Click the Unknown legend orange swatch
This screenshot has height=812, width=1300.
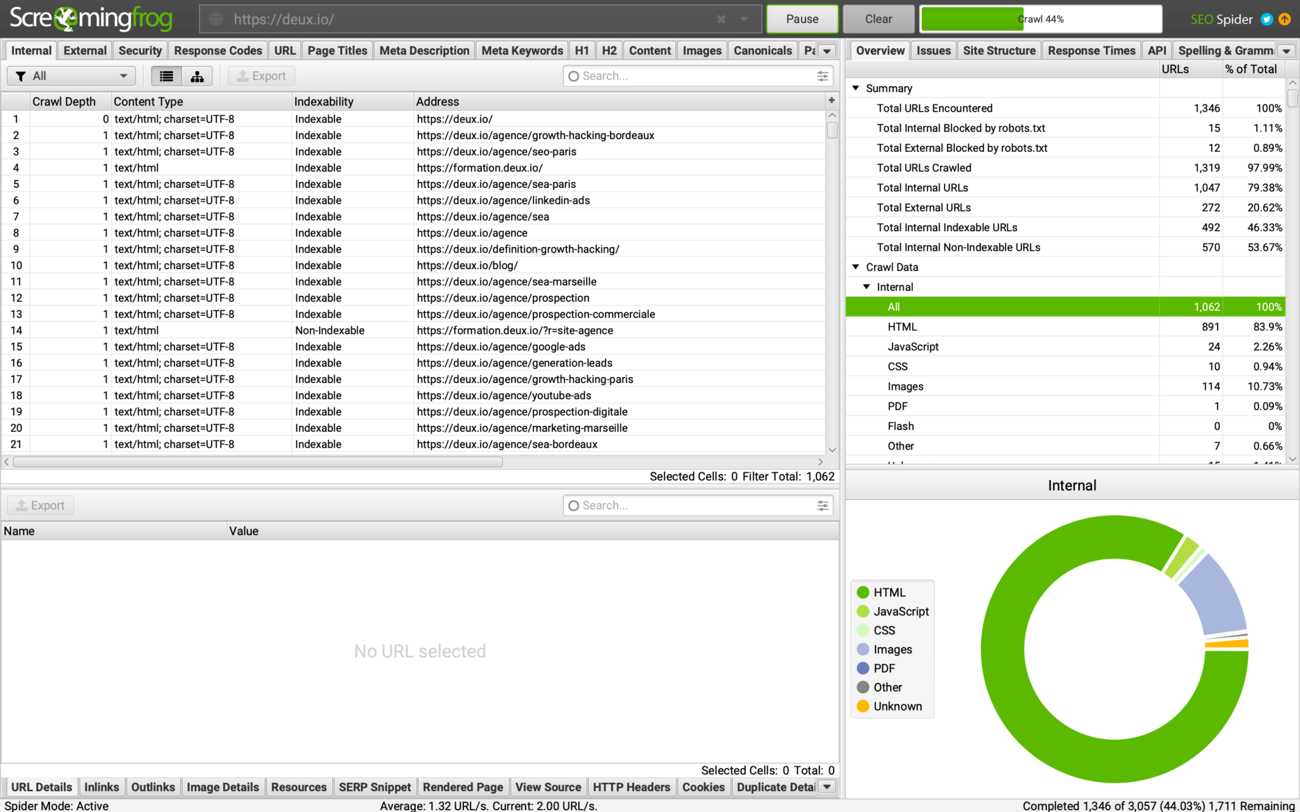tap(863, 706)
